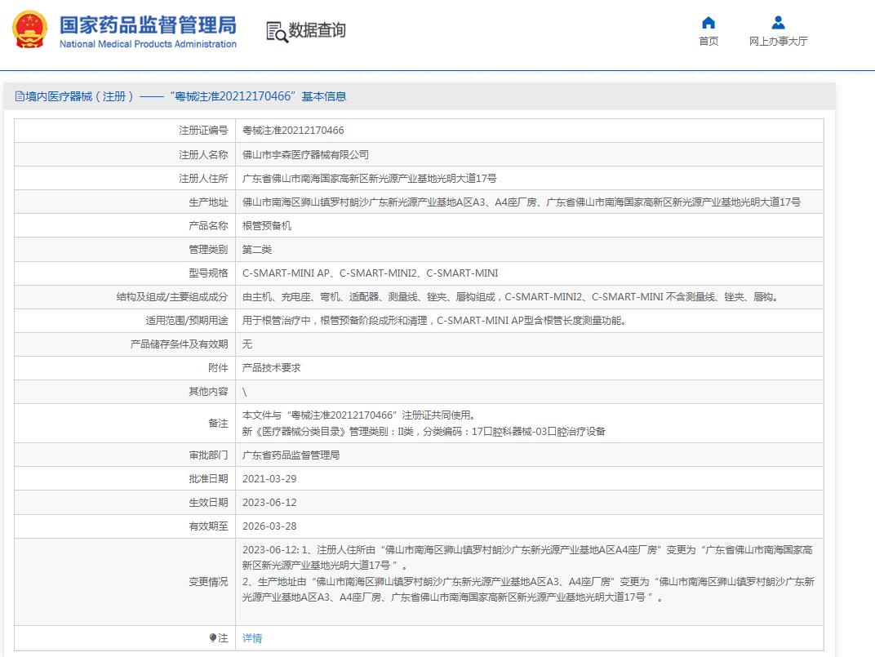Open the 详情 link

pos(252,637)
